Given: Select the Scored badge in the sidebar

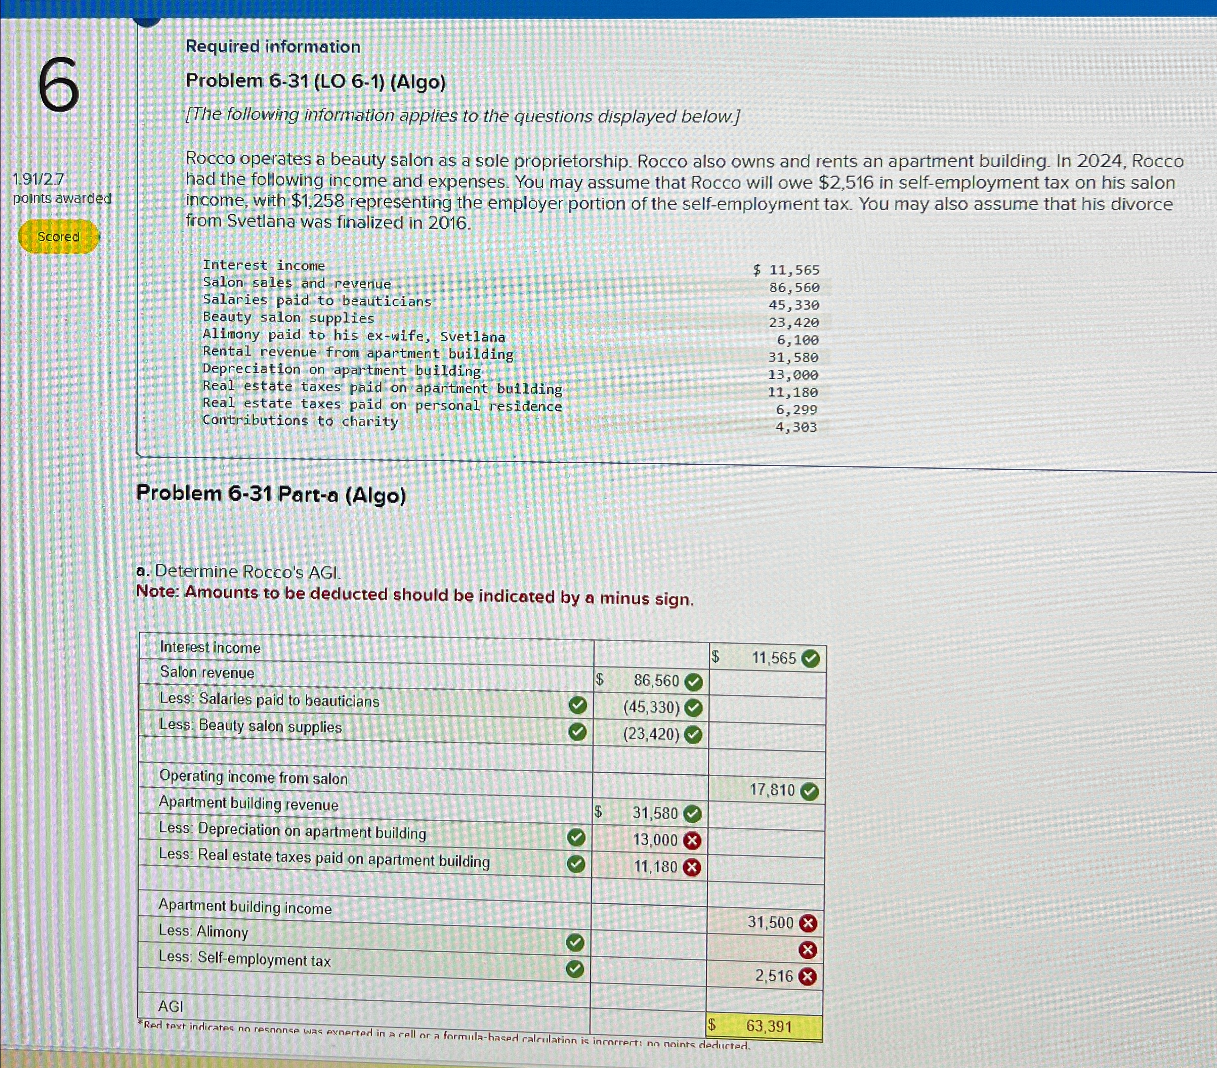Looking at the screenshot, I should pos(58,236).
